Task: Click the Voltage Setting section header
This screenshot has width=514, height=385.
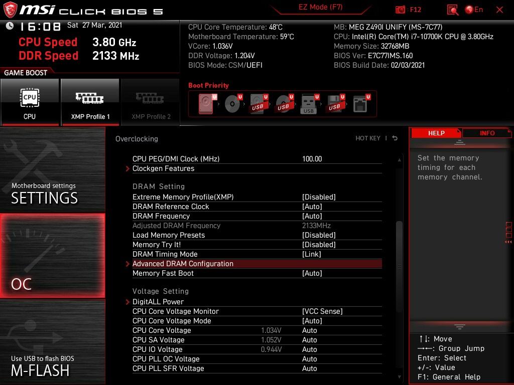Action: [x=161, y=291]
